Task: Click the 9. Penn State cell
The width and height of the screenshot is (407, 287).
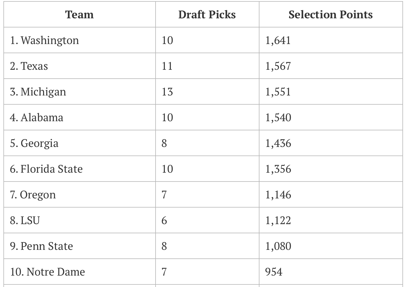Action: tap(41, 246)
